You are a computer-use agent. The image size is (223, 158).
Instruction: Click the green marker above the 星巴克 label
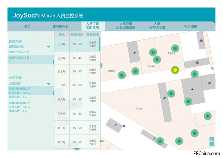(175, 48)
